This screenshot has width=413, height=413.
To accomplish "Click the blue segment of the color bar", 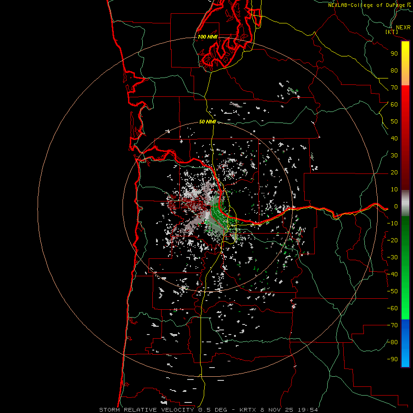I will pos(405,343).
